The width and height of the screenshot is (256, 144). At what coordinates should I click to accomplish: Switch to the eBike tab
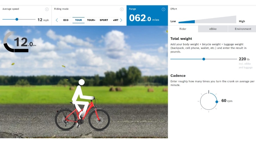[x=213, y=29]
